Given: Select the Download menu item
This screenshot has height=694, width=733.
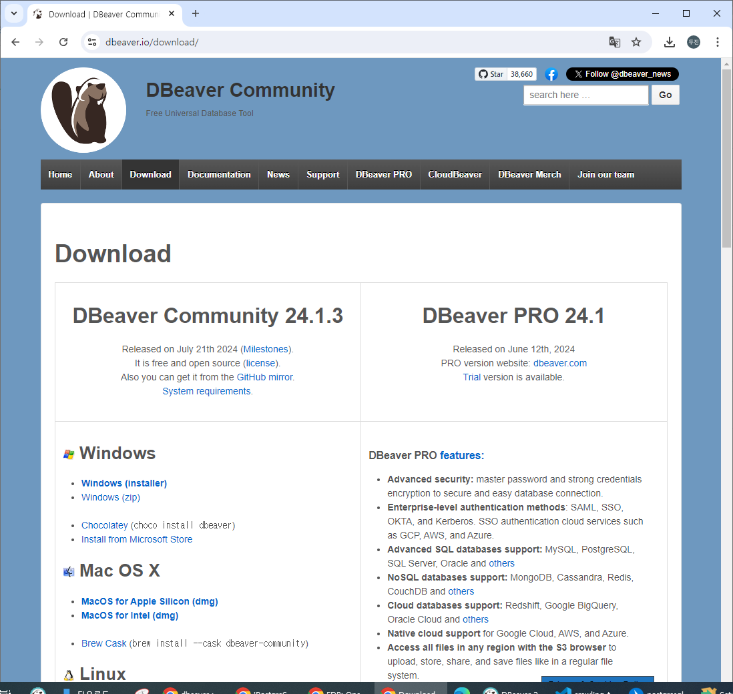Looking at the screenshot, I should pyautogui.click(x=150, y=174).
